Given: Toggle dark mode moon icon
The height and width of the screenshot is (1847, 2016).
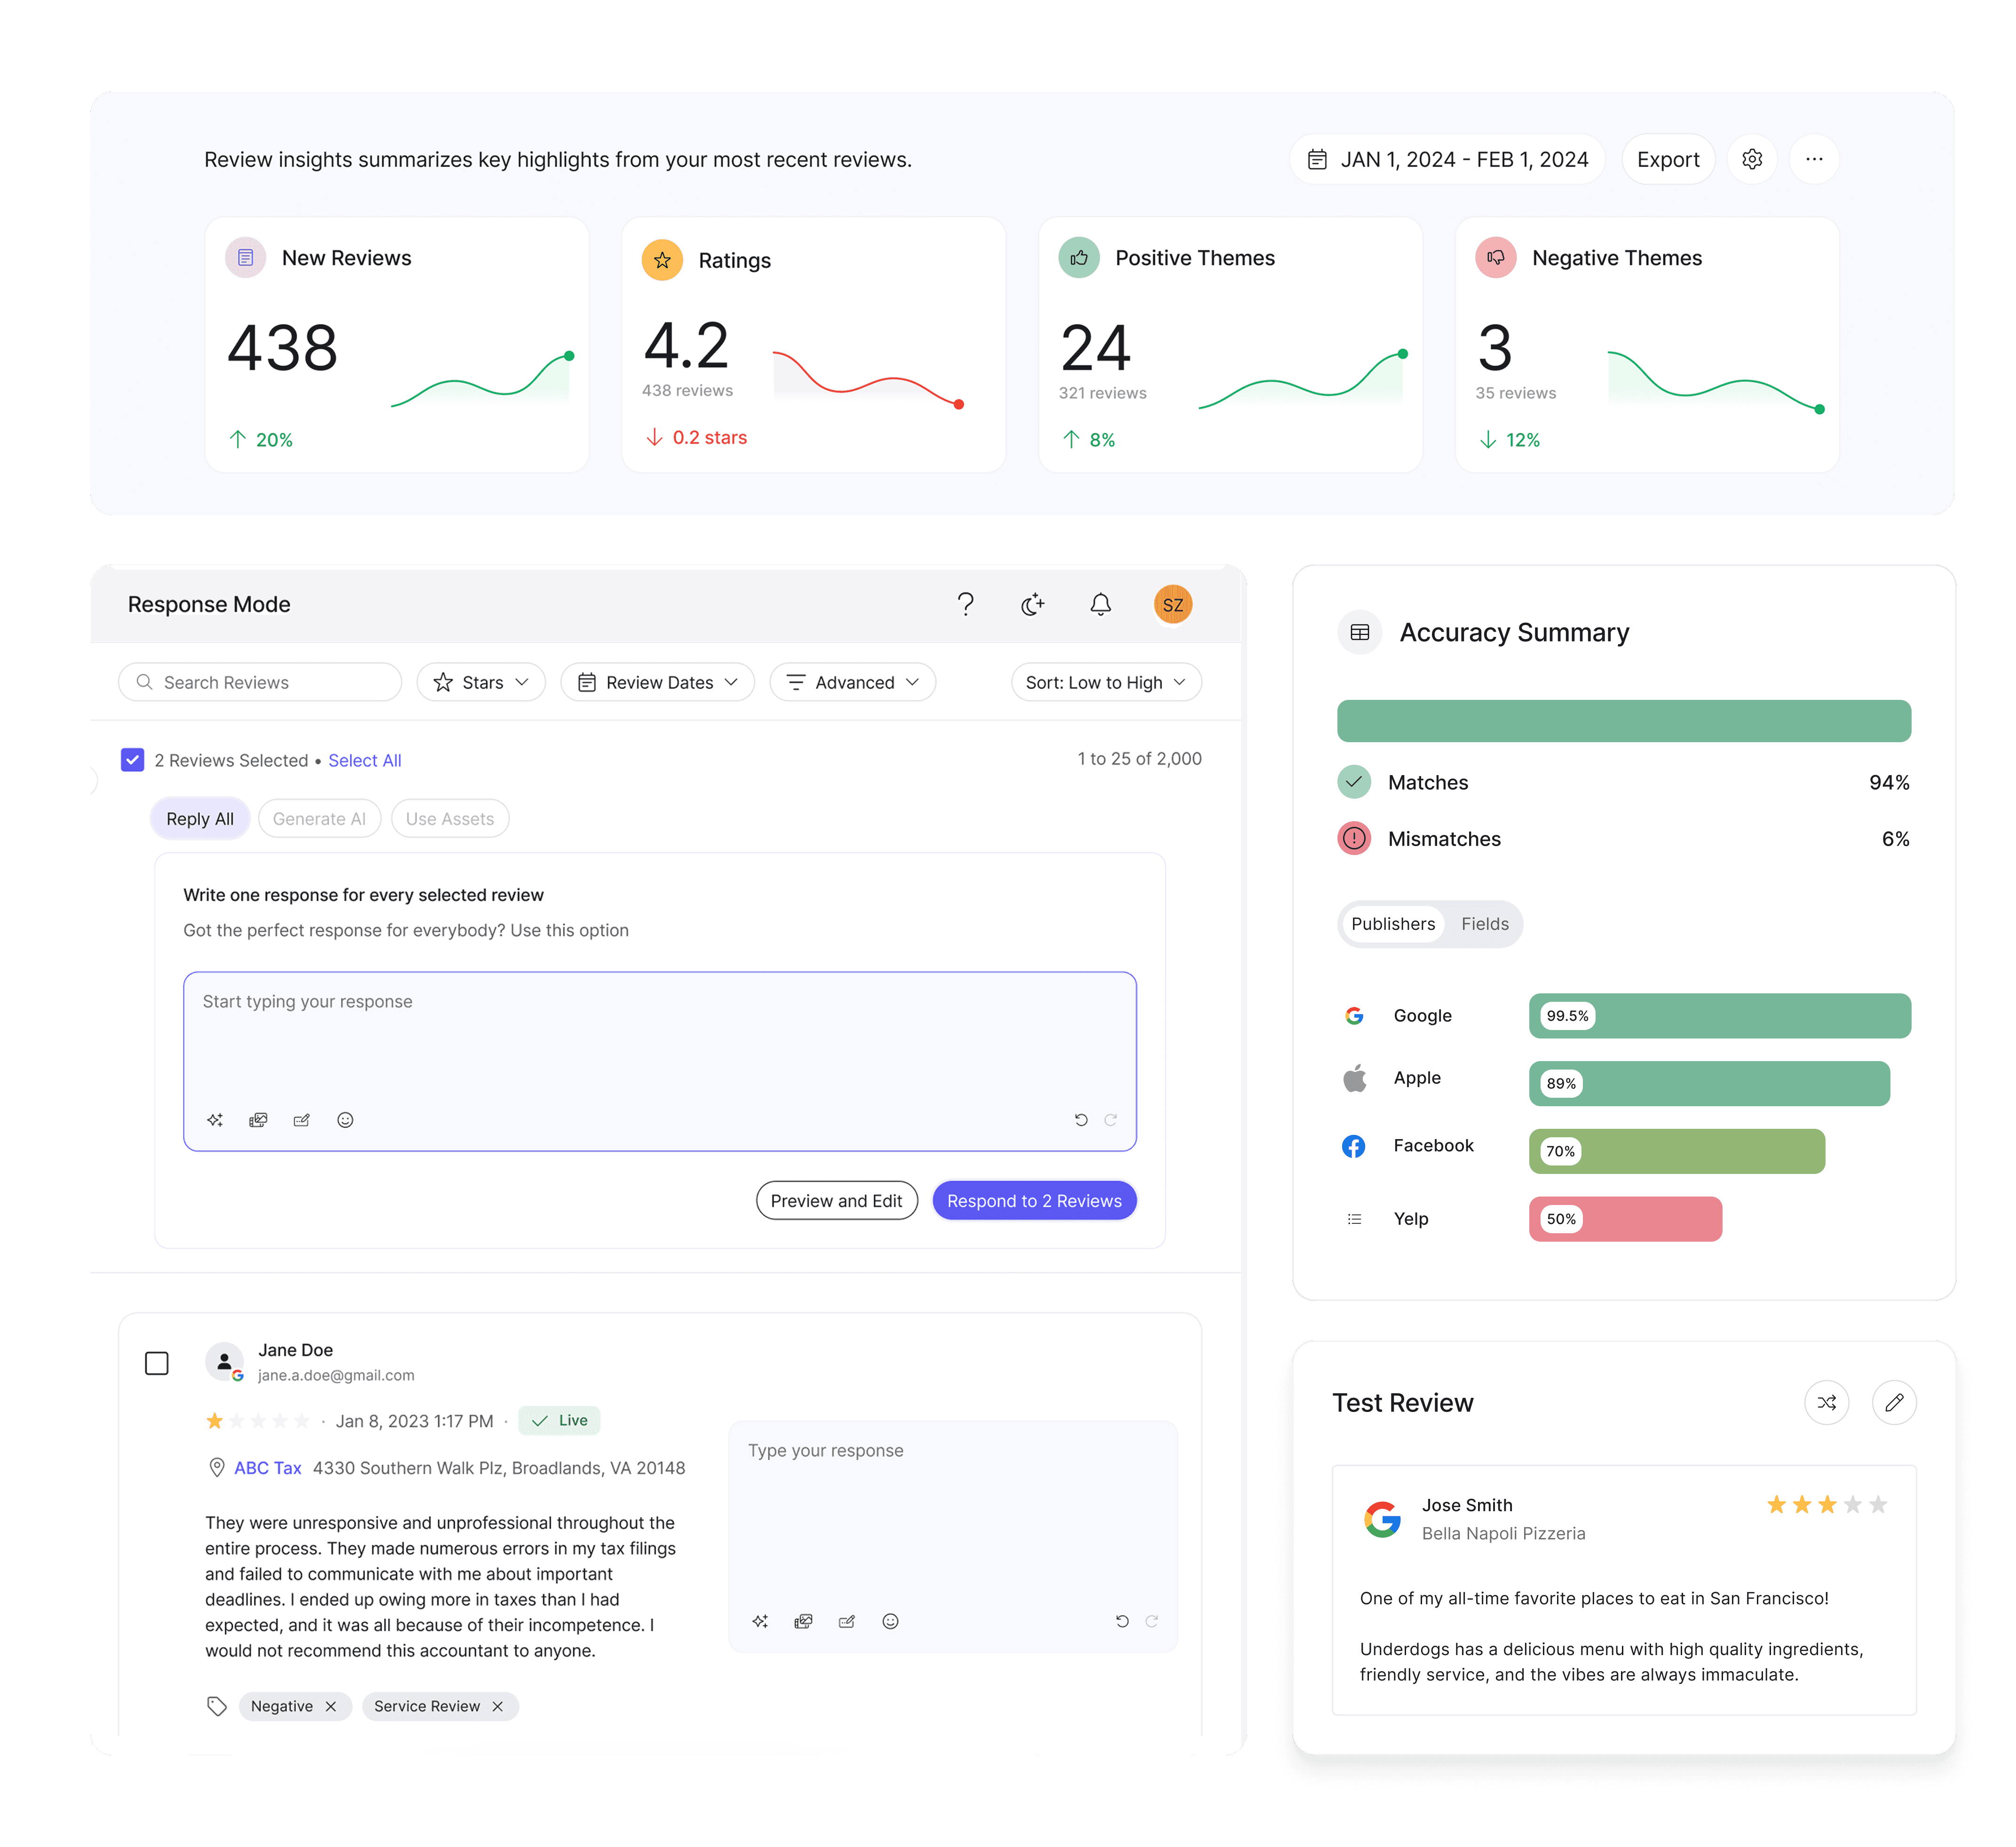Looking at the screenshot, I should [x=1032, y=604].
